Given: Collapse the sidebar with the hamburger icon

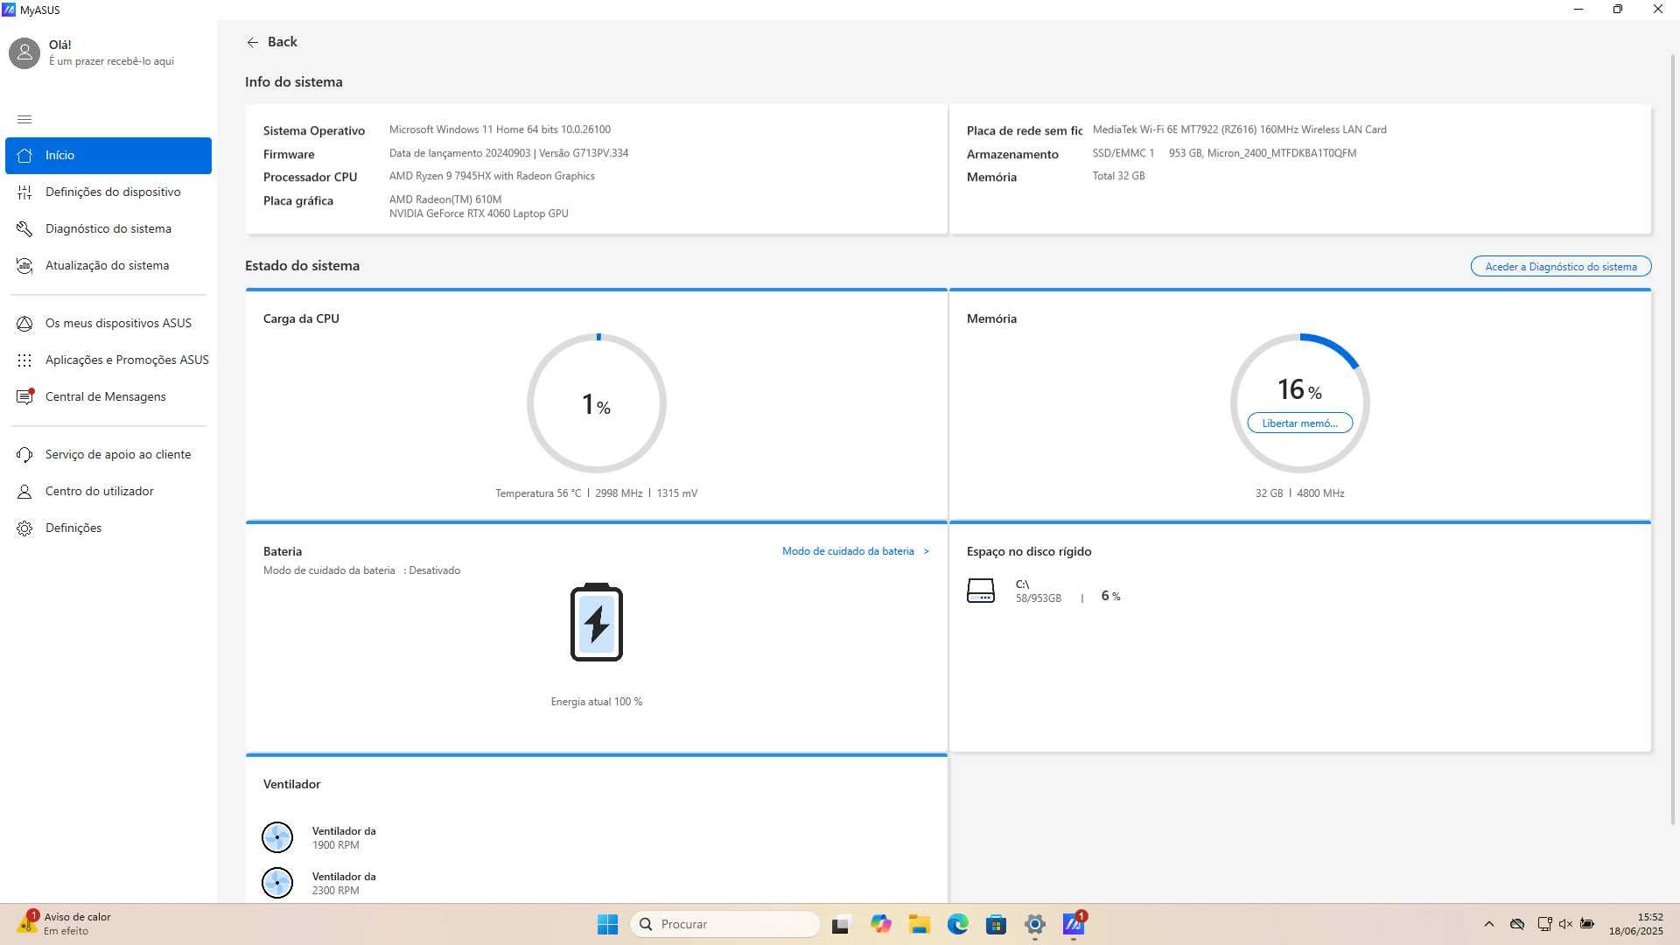Looking at the screenshot, I should click(24, 119).
